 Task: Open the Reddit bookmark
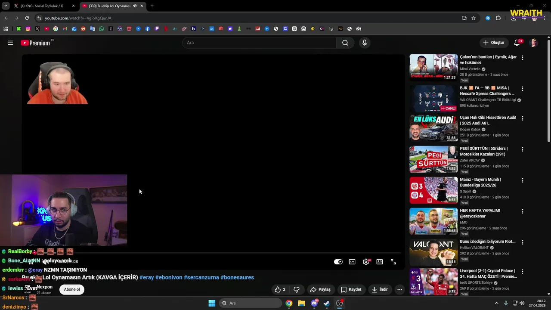point(83,29)
